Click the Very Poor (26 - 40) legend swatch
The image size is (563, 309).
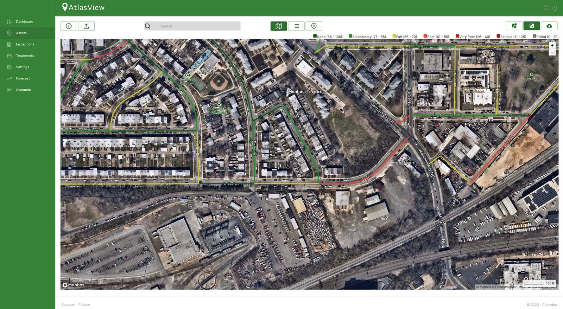457,36
